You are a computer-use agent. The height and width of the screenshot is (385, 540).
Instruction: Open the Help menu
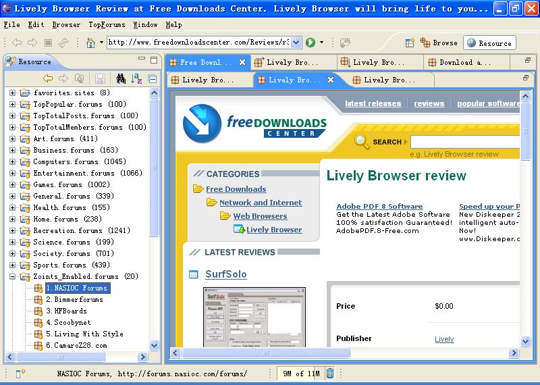[173, 25]
